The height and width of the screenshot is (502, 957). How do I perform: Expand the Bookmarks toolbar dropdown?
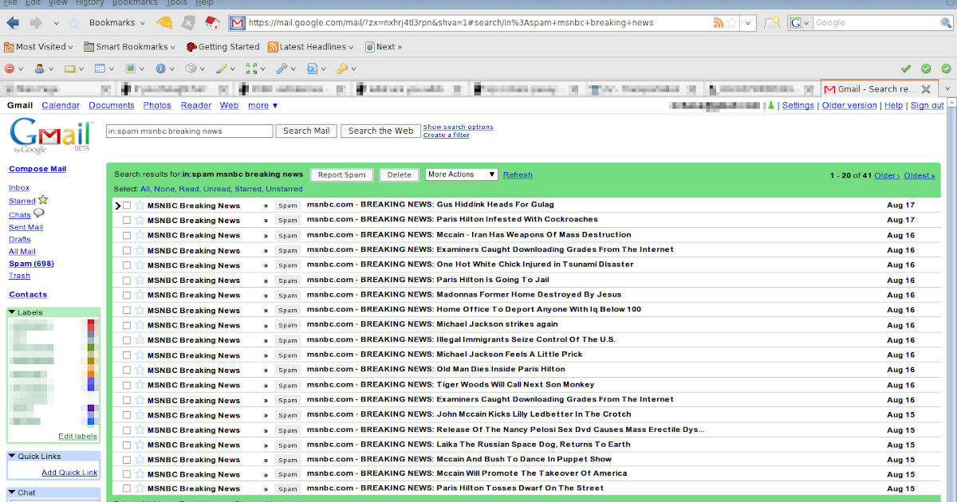coord(140,22)
